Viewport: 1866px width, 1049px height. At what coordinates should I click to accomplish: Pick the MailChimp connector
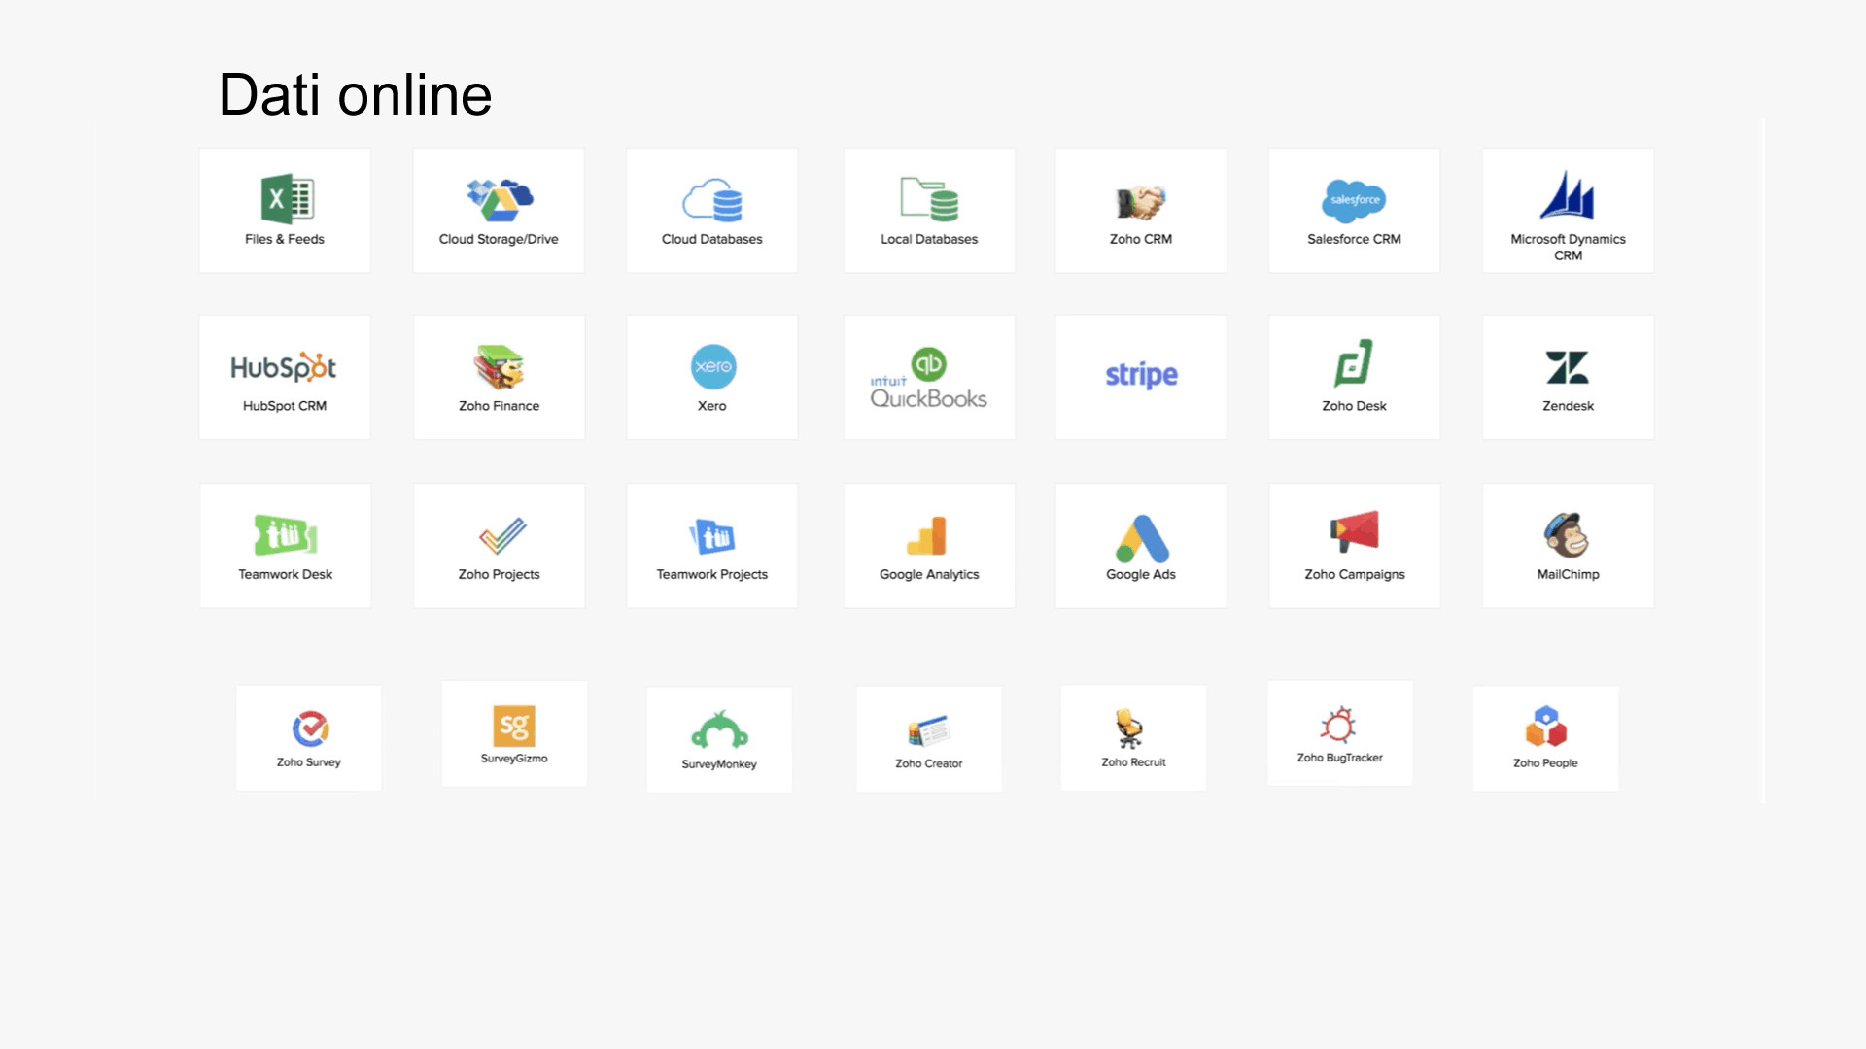(1568, 546)
